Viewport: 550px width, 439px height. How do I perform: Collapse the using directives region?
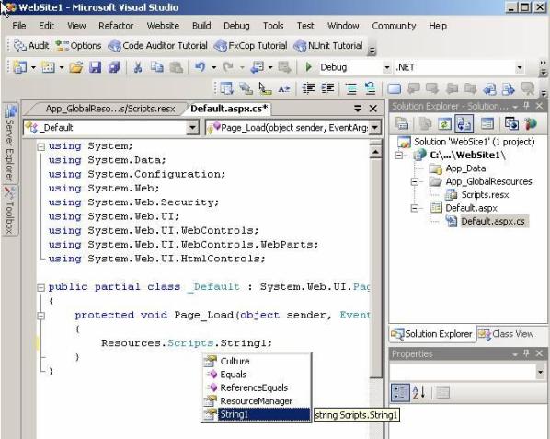point(41,146)
